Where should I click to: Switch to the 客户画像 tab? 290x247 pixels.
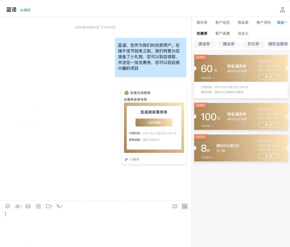click(x=222, y=33)
